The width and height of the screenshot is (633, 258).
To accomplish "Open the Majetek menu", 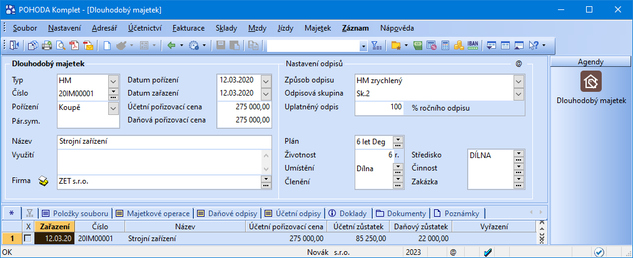I will click(x=318, y=28).
